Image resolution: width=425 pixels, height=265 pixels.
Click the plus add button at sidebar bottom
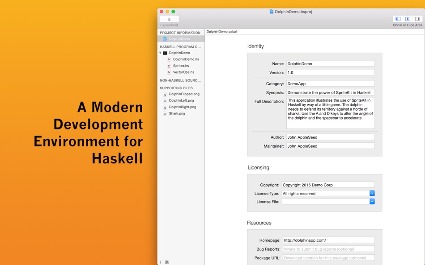(x=161, y=262)
